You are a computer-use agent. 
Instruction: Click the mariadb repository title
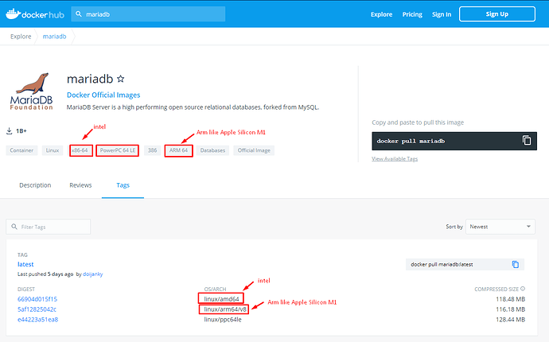[90, 79]
